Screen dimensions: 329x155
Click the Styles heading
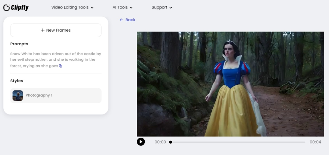coord(16,81)
